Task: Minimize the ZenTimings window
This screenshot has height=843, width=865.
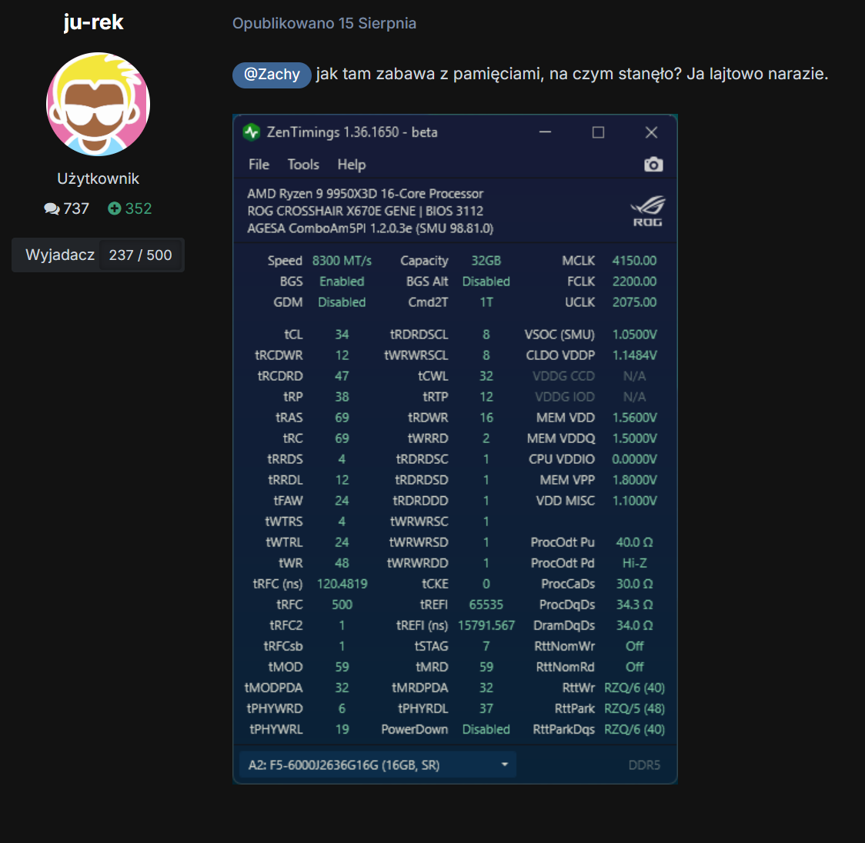Action: click(545, 132)
